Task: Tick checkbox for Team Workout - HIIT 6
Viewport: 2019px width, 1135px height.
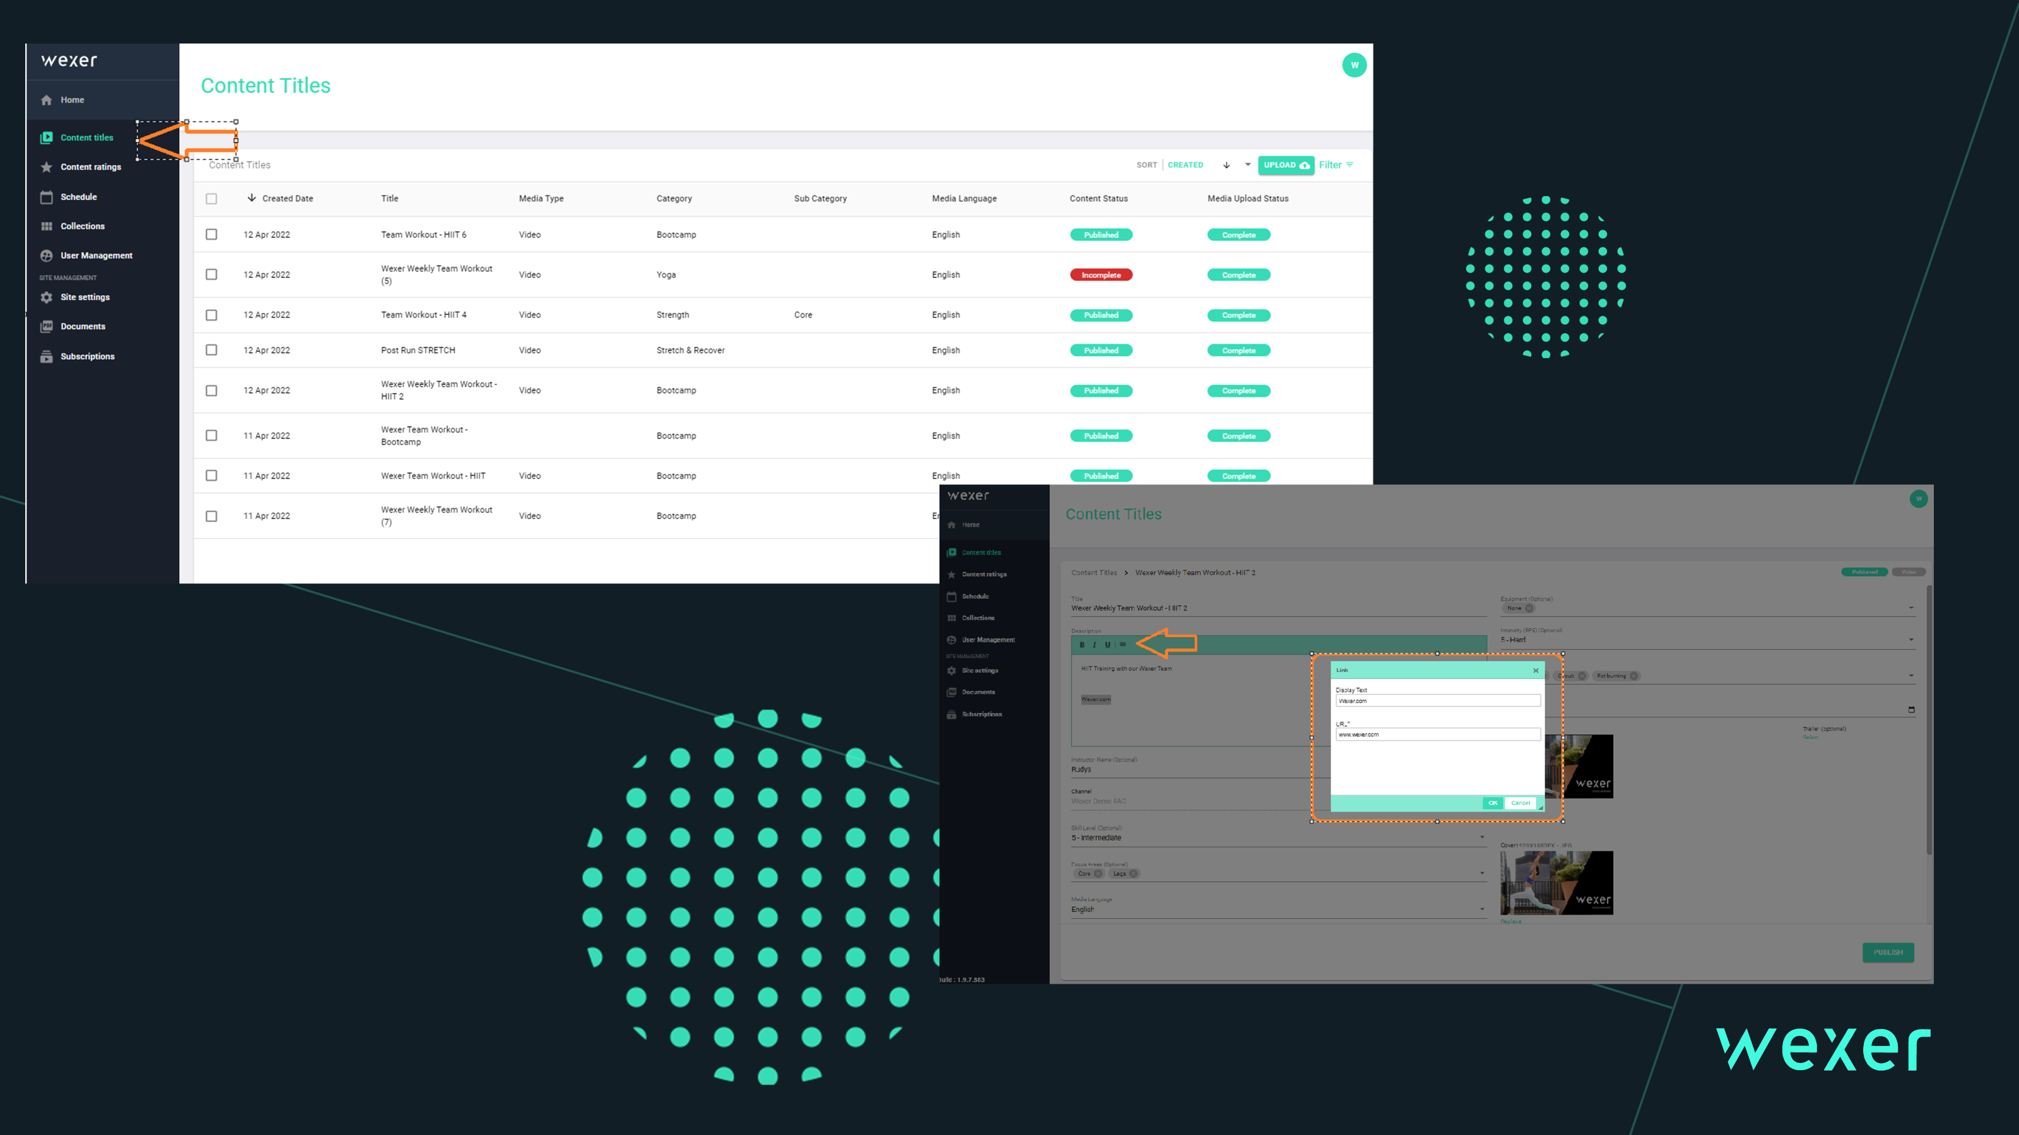Action: 211,234
